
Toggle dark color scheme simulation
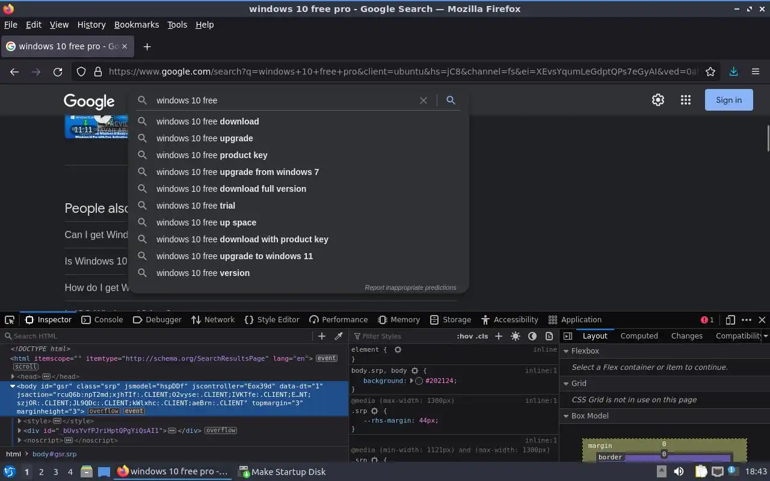532,336
